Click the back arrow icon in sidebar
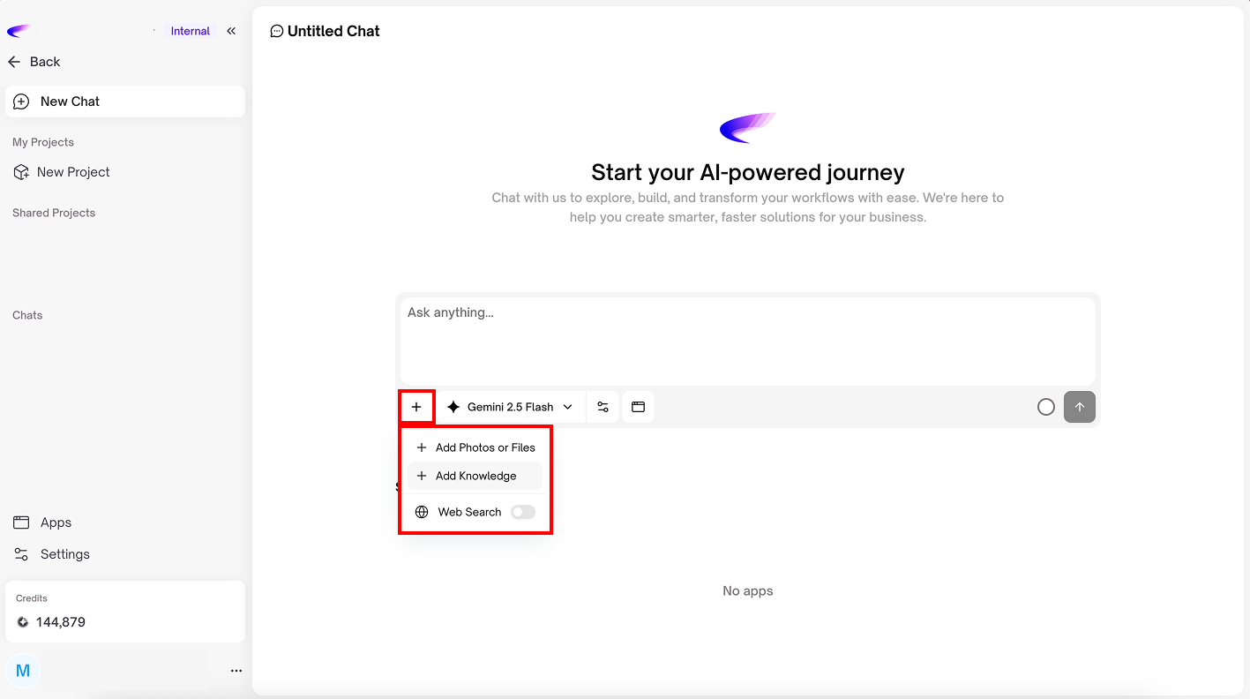Viewport: 1250px width, 699px height. tap(14, 62)
